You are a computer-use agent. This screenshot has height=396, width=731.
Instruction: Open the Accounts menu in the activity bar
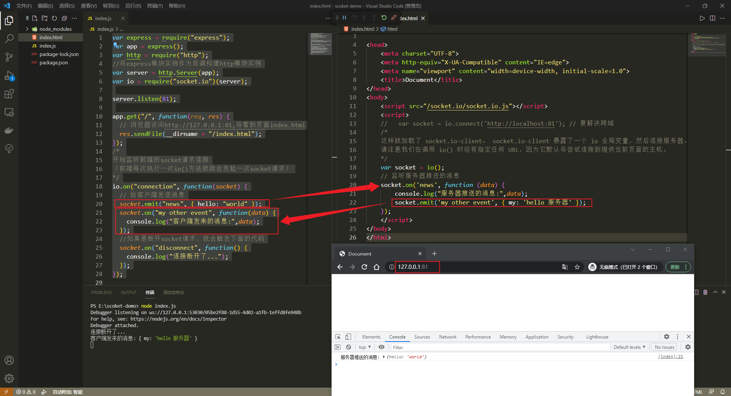[x=9, y=360]
